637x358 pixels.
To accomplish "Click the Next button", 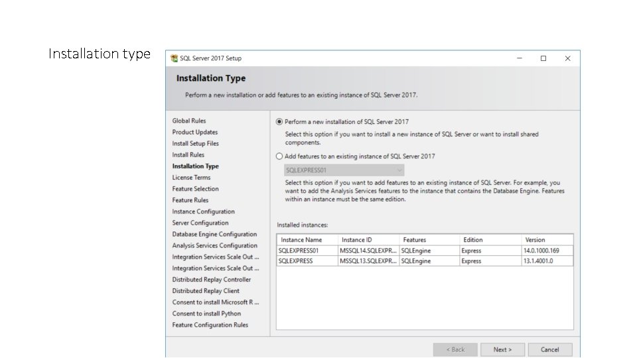I will tap(502, 349).
